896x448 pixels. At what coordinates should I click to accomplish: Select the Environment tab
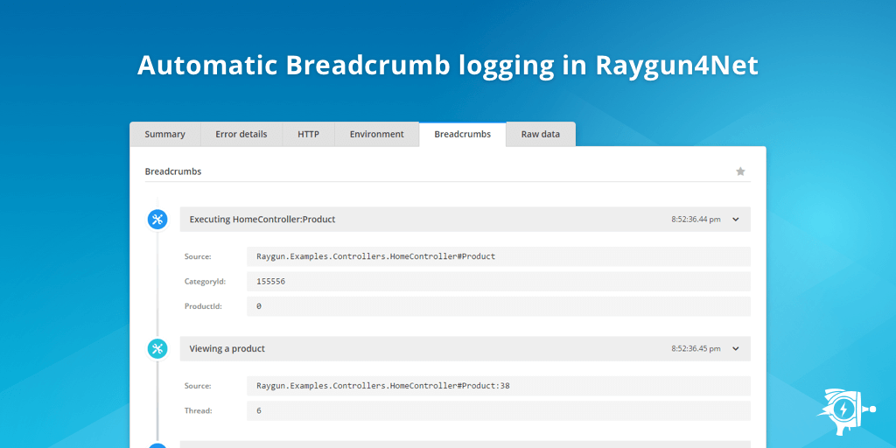pyautogui.click(x=376, y=134)
